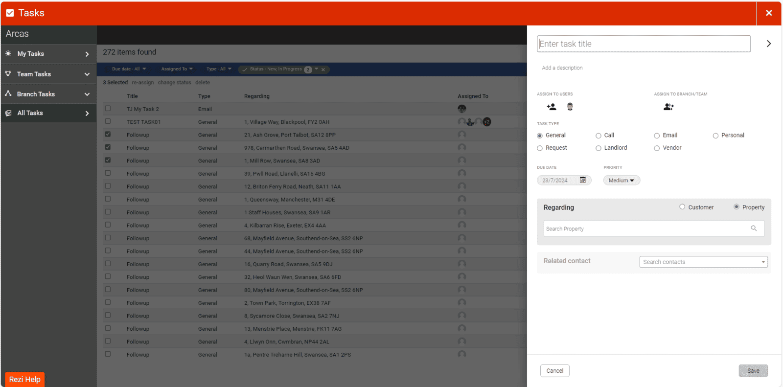Expand the Team Tasks chevron
Screen dimensions: 783x387
pyautogui.click(x=87, y=74)
